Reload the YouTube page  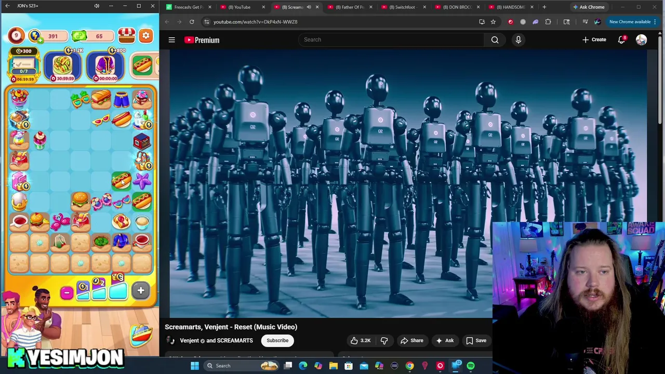pos(192,22)
